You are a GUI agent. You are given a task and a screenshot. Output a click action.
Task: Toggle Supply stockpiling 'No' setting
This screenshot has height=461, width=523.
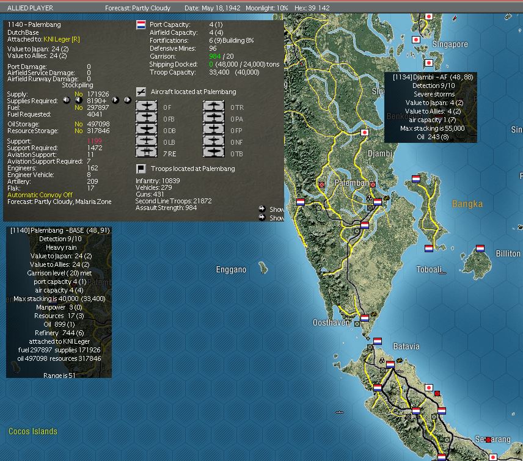pos(78,94)
